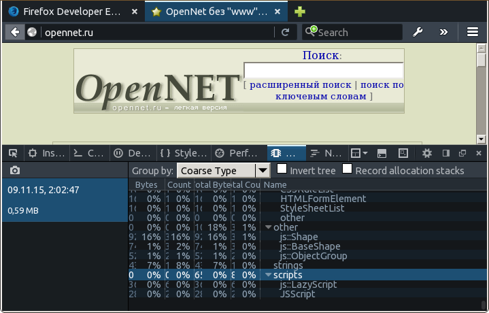Open the Group by Coarse Type dropdown

tap(224, 171)
